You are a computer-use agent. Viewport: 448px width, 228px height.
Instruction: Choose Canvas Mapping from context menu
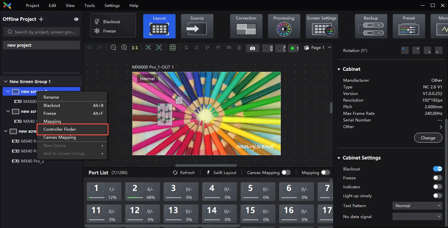pos(72,137)
